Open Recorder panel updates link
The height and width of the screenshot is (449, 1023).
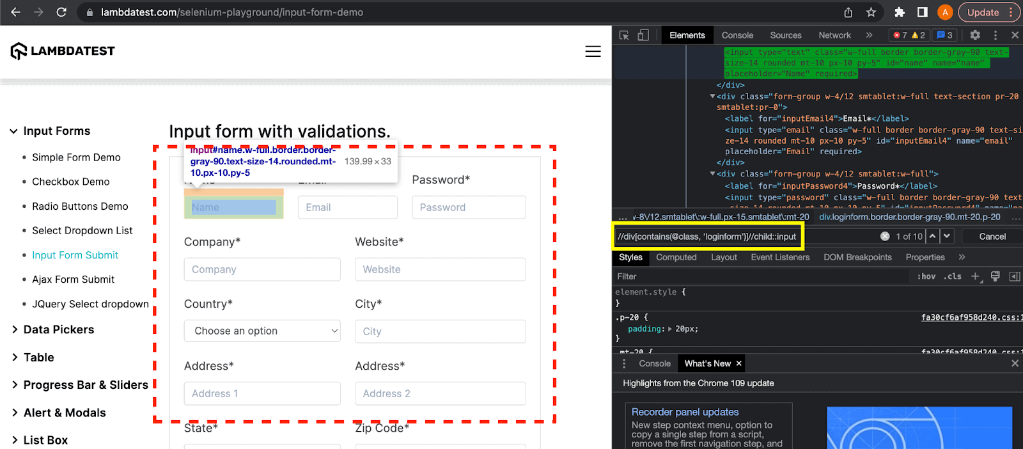[685, 412]
